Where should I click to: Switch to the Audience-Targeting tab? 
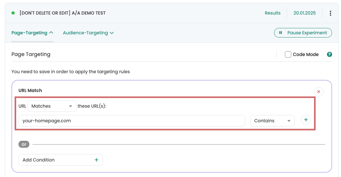pyautogui.click(x=88, y=33)
